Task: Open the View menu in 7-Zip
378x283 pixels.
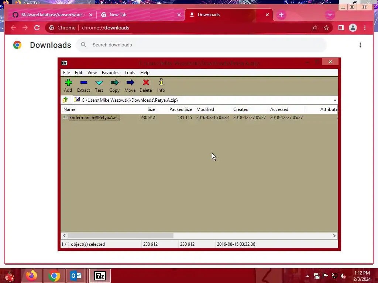Action: pos(92,73)
